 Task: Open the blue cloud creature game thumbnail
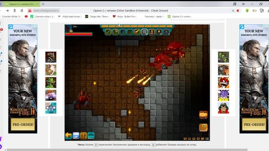[x=51, y=108]
